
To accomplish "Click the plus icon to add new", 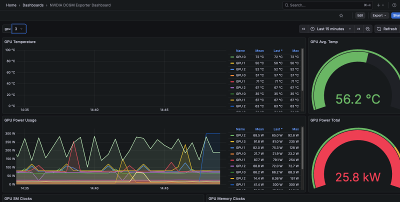I will point(379,5).
